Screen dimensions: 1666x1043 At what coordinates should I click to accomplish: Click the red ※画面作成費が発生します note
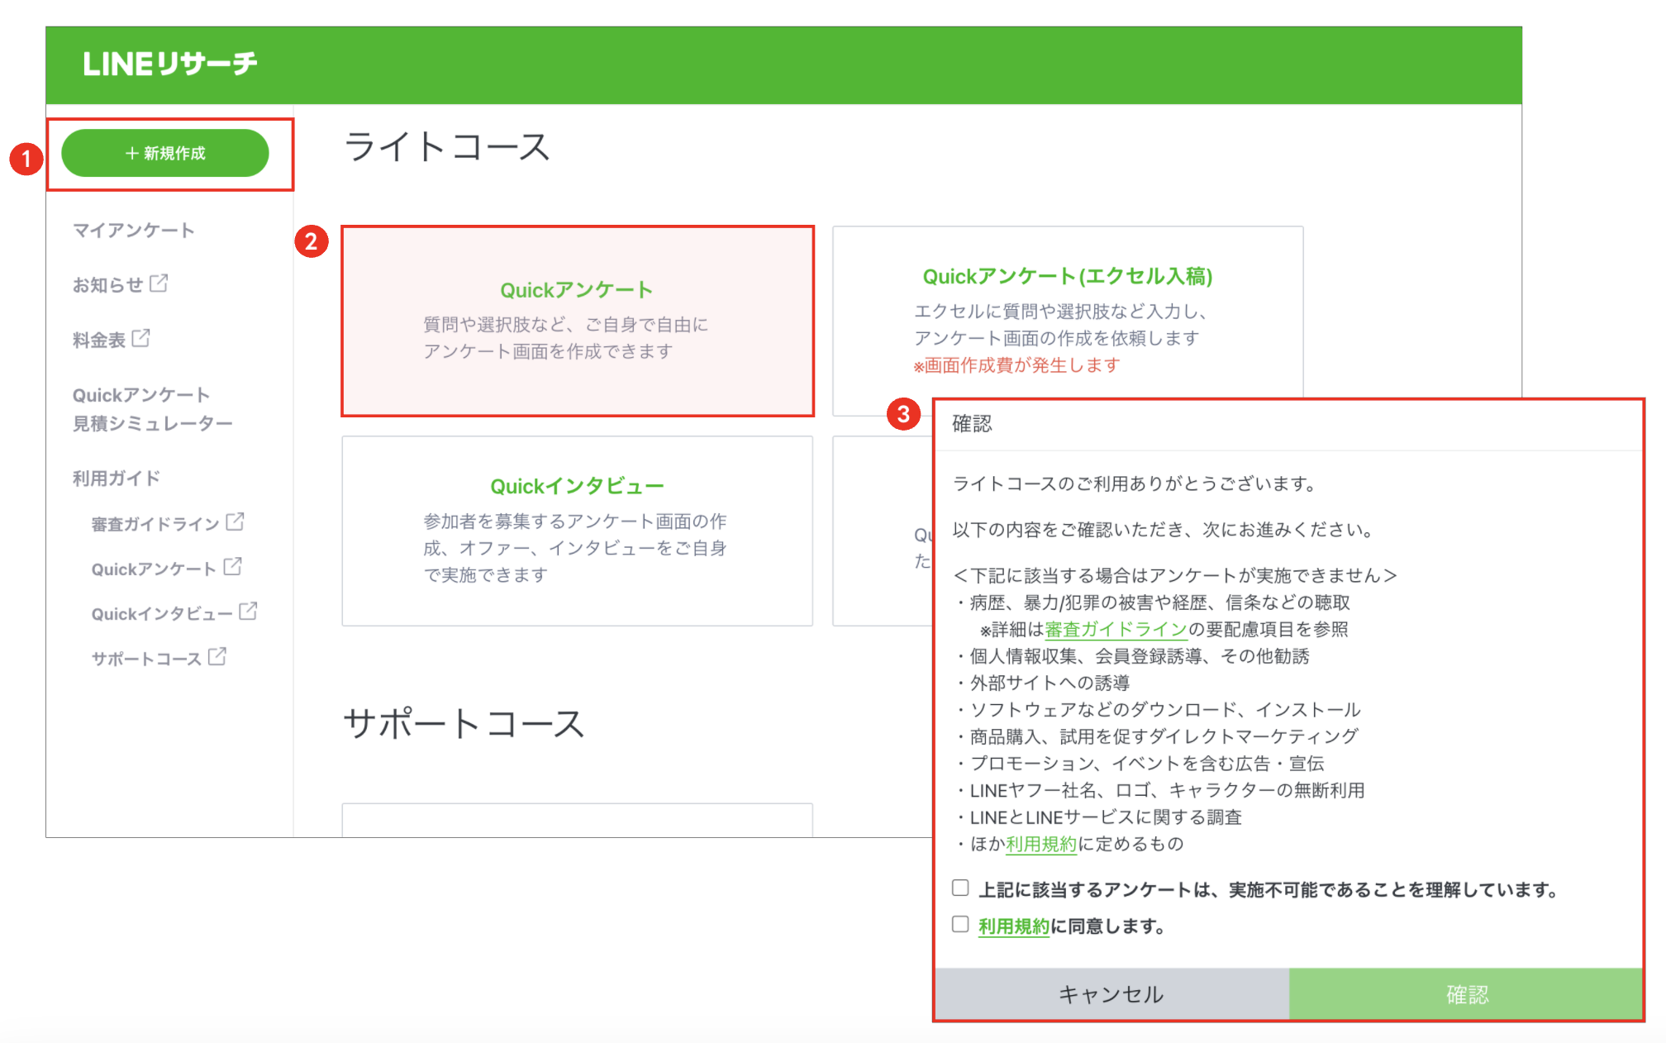point(1016,365)
